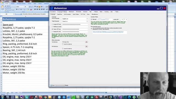The height and width of the screenshot is (99, 176).
Task: Open the Windows Start button
Action: pyautogui.click(x=2, y=97)
